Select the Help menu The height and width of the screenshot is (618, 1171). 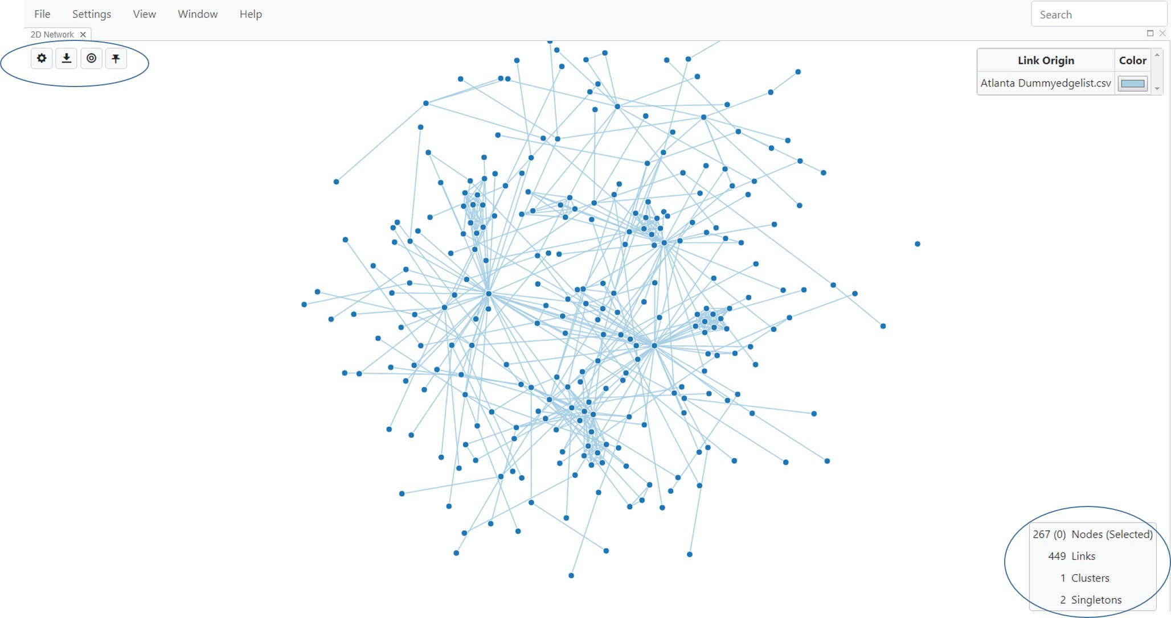pos(249,13)
